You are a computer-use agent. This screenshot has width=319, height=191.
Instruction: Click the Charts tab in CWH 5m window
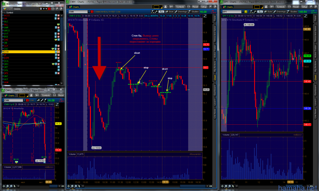click(x=74, y=7)
